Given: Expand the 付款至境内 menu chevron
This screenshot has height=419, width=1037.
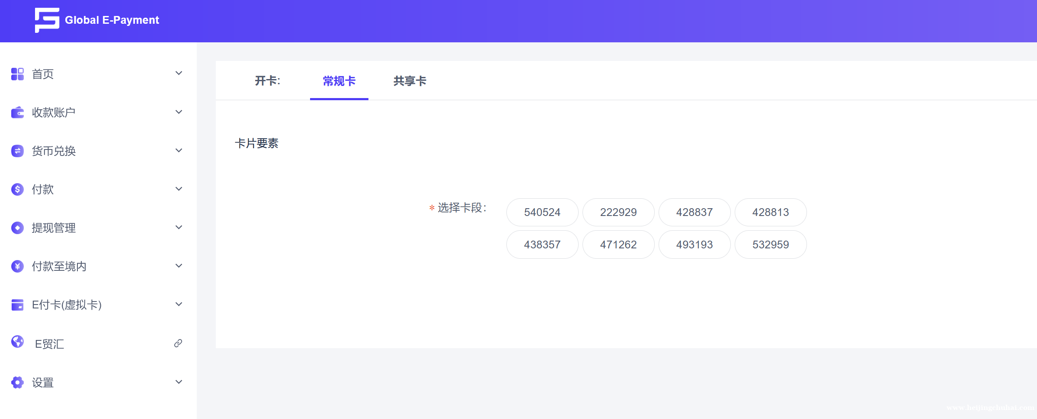Looking at the screenshot, I should click(x=179, y=266).
